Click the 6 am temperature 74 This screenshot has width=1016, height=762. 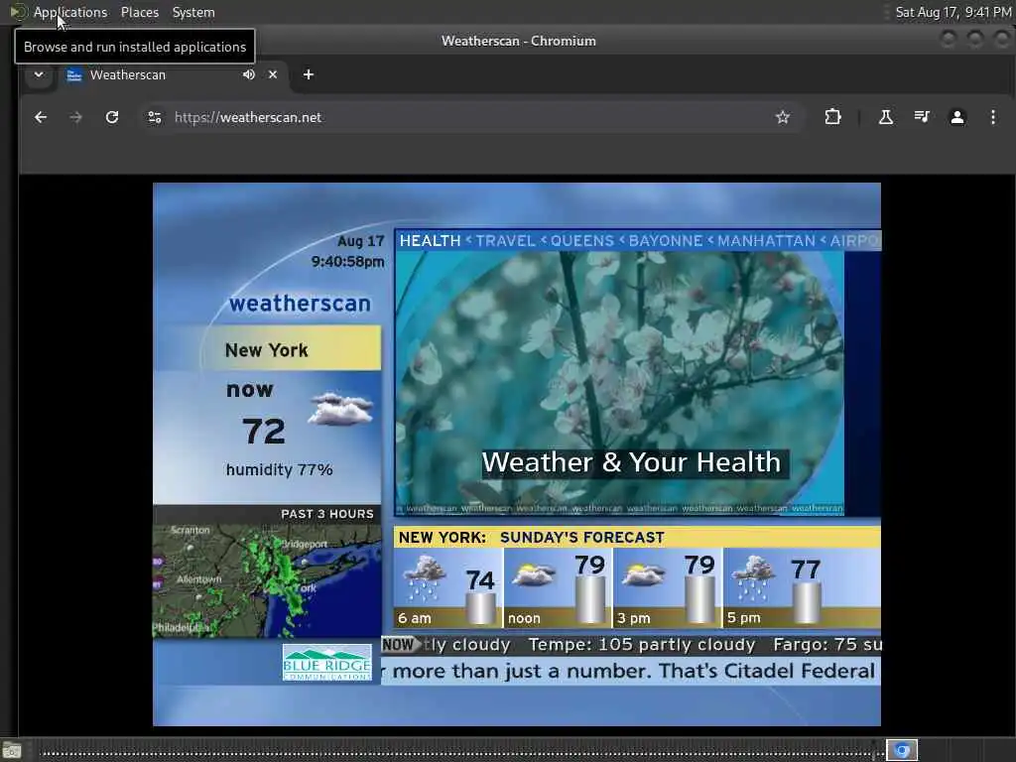[x=479, y=580]
